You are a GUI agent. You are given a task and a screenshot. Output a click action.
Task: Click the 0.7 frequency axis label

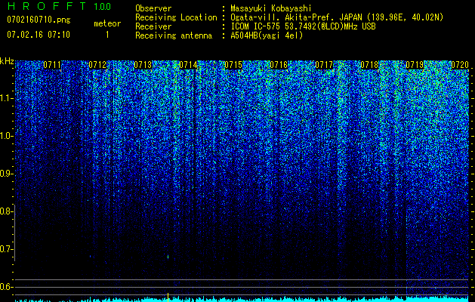click(x=6, y=249)
